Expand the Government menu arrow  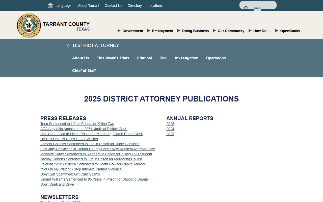(x=119, y=31)
